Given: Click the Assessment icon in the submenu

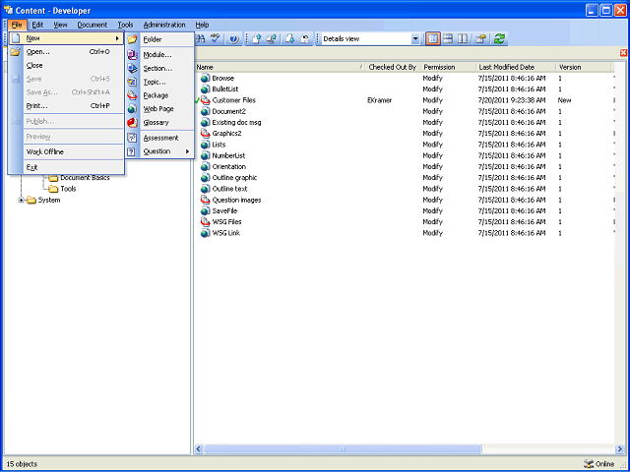Looking at the screenshot, I should pos(132,138).
